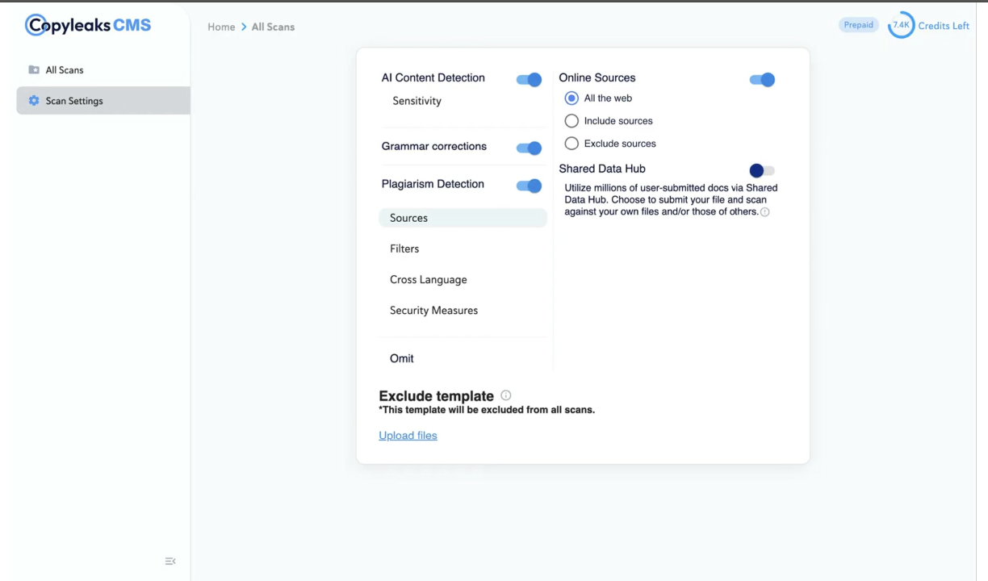Click the Scan Settings gear icon
The height and width of the screenshot is (581, 988).
coord(33,101)
